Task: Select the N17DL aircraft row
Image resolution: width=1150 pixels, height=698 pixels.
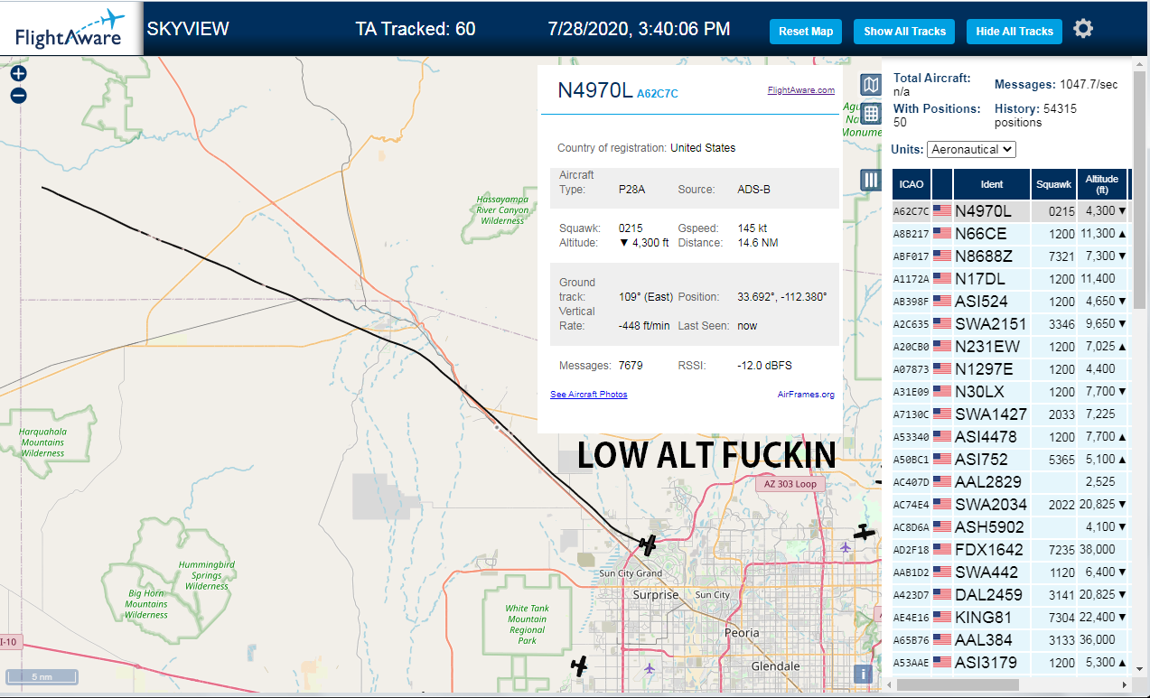Action: (1011, 278)
